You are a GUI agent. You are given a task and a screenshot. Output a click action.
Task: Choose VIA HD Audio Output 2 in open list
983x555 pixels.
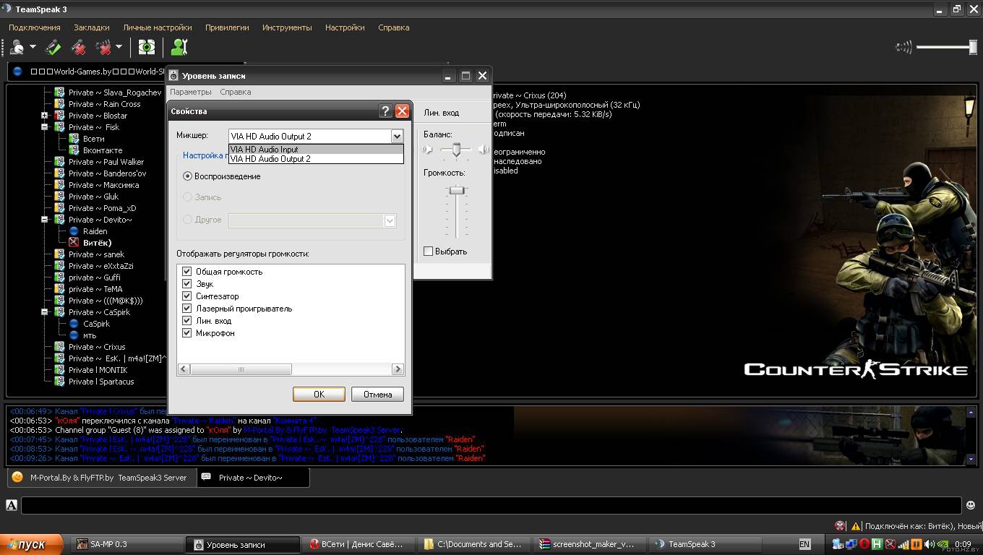tap(316, 159)
